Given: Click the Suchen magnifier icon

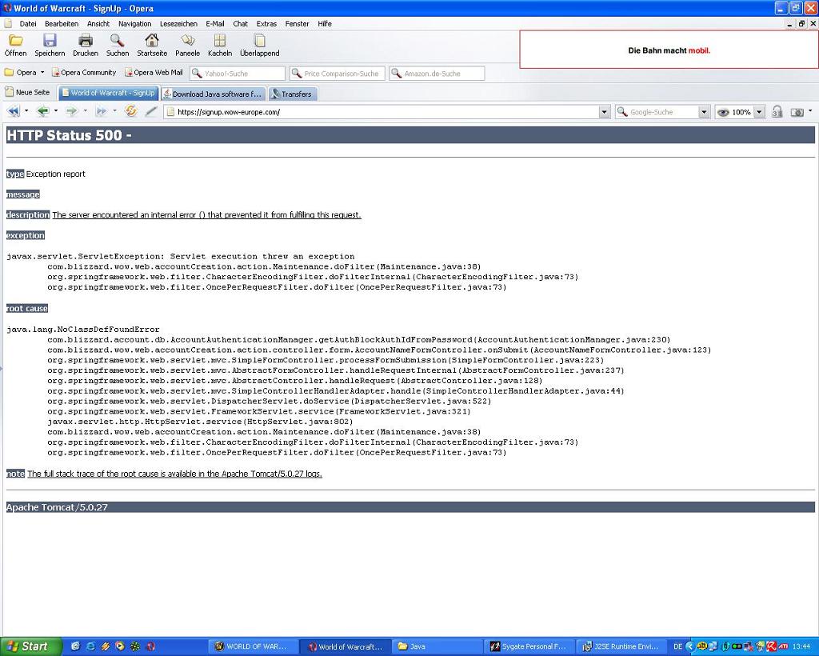Looking at the screenshot, I should (117, 40).
